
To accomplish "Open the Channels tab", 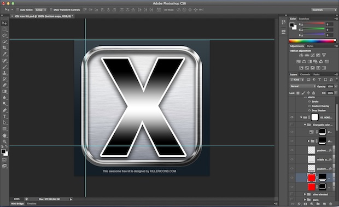I will 305,74.
